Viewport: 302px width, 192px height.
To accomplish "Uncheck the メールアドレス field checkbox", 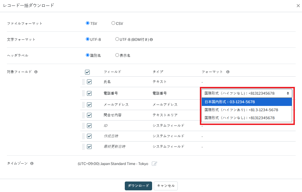I will pyautogui.click(x=89, y=105).
